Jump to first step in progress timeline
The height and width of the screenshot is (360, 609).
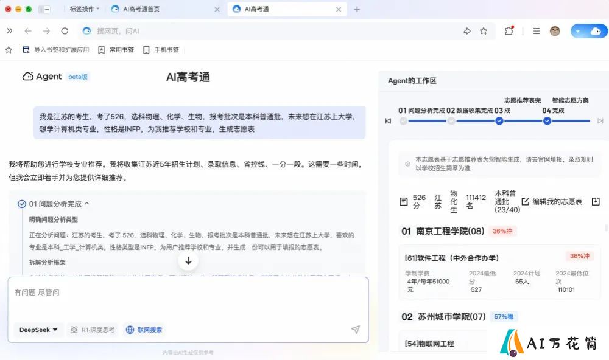click(x=388, y=121)
